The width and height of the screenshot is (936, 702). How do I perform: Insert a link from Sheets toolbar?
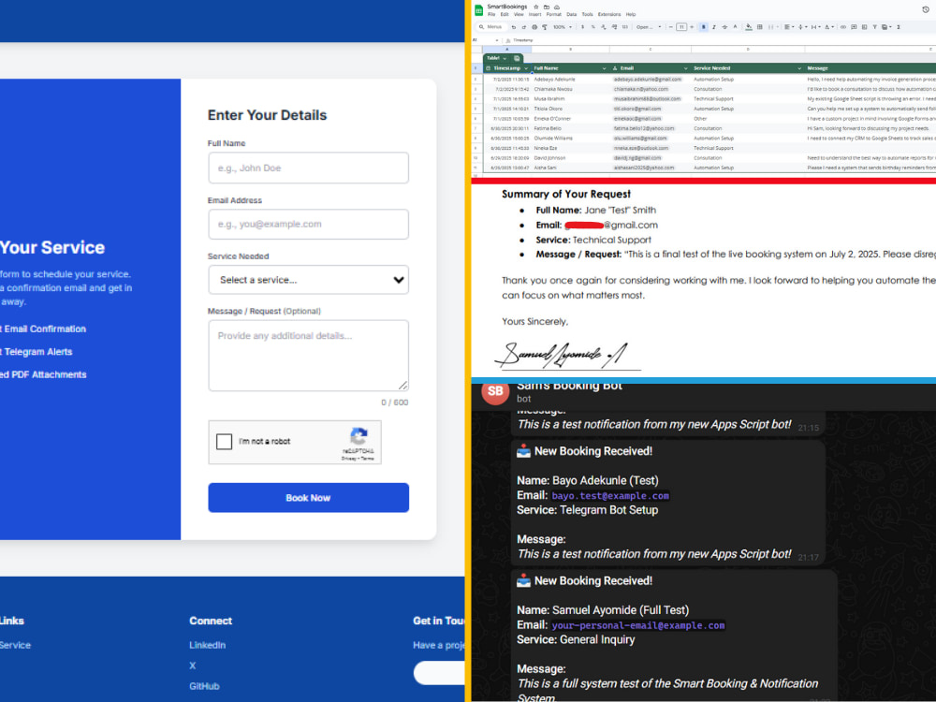[843, 27]
